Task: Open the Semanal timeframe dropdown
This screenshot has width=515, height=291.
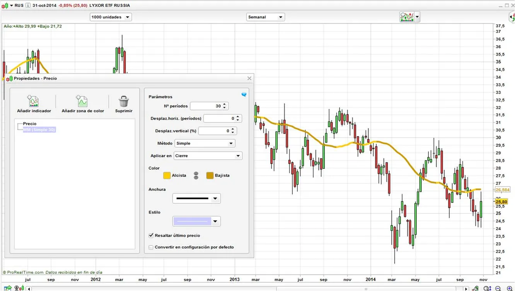Action: (265, 17)
